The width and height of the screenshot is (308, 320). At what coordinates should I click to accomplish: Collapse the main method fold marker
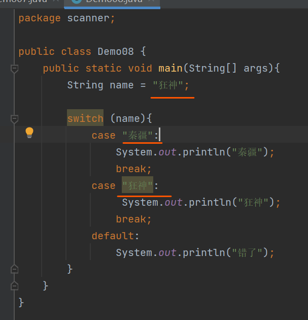pos(15,69)
